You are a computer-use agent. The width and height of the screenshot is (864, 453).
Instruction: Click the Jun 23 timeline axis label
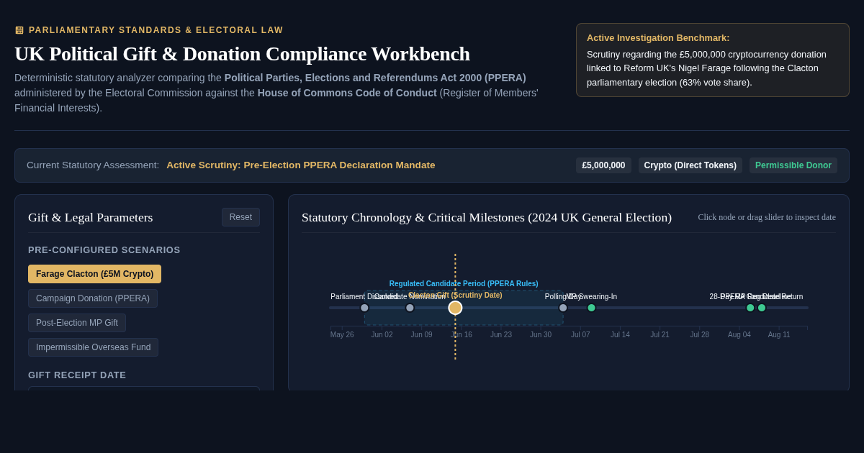(x=501, y=335)
